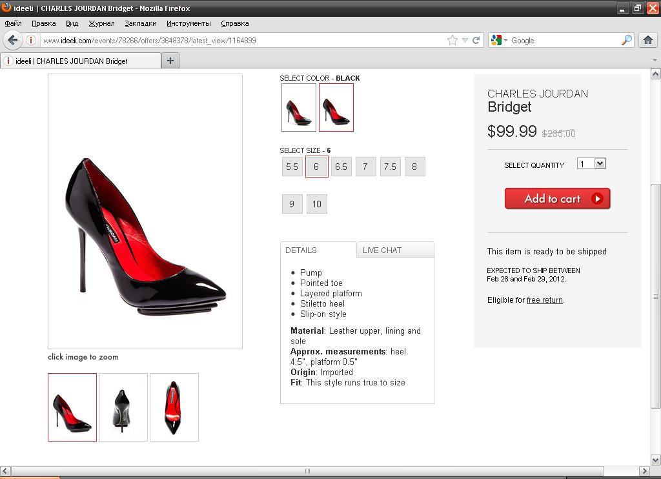Click main shoe image to zoom

click(145, 211)
